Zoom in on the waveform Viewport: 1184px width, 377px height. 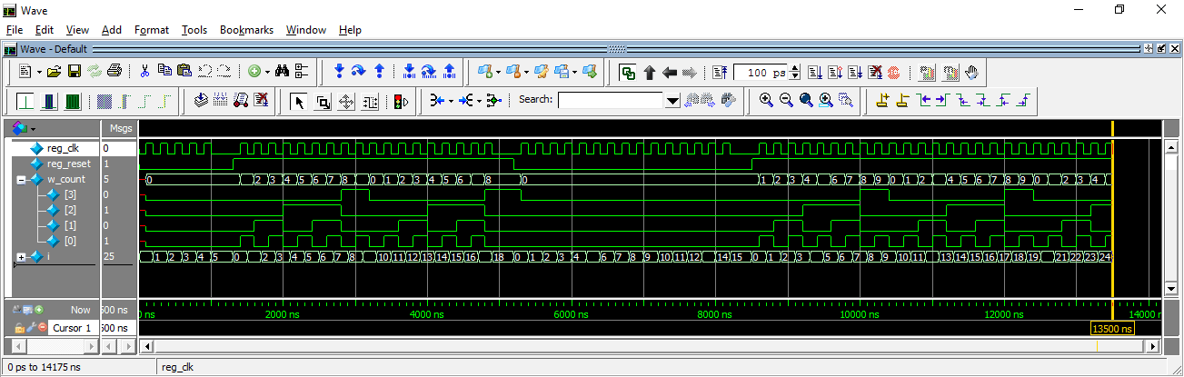pos(766,101)
